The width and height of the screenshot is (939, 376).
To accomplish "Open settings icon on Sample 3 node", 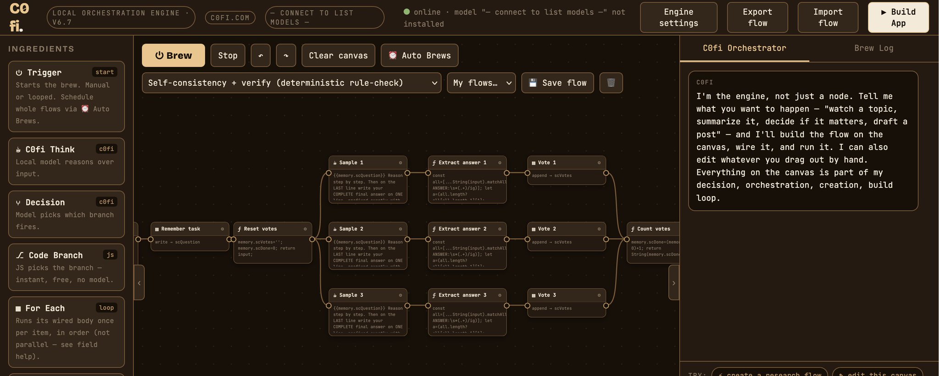I will 400,295.
